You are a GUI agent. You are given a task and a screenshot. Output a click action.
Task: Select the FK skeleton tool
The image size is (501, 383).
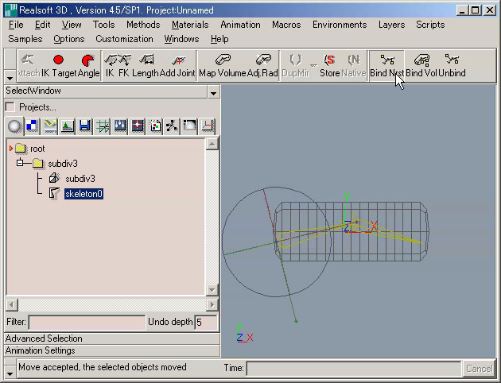tap(124, 66)
